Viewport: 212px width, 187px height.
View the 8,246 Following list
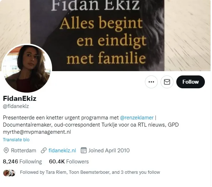pos(22,162)
